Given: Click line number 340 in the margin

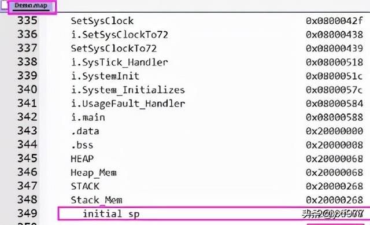Looking at the screenshot, I should point(27,90).
